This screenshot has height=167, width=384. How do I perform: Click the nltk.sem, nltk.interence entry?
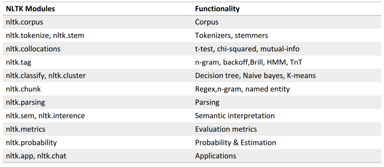coord(45,116)
